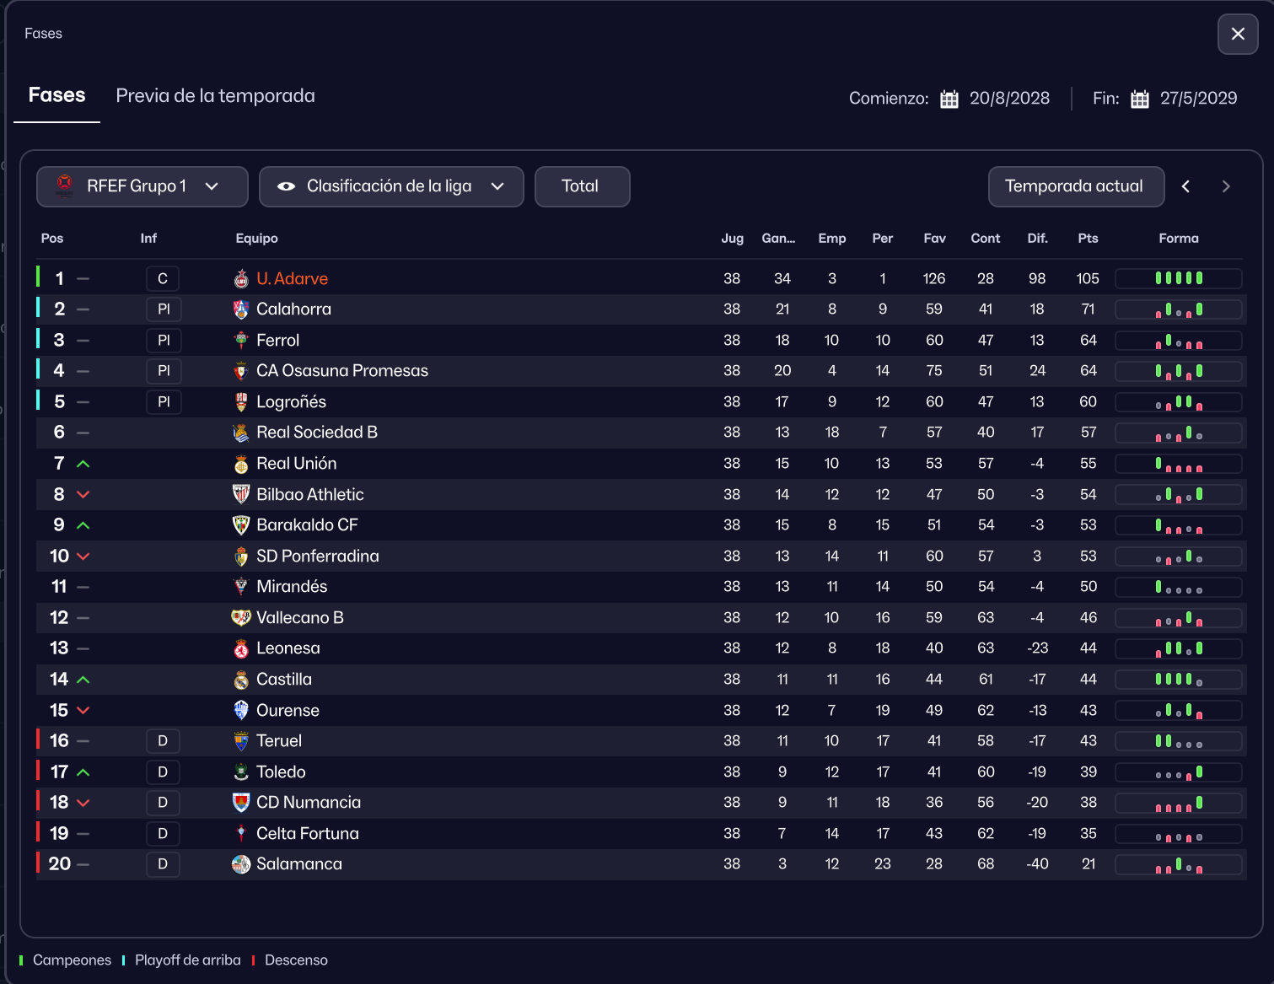This screenshot has width=1274, height=984.
Task: Open Clasificación de la liga dropdown arrow
Action: click(497, 186)
